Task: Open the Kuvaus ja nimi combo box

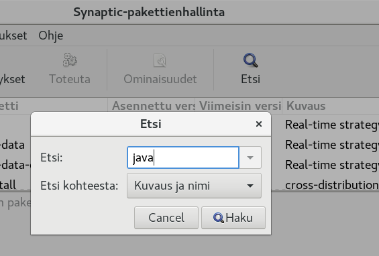Action: 194,186
